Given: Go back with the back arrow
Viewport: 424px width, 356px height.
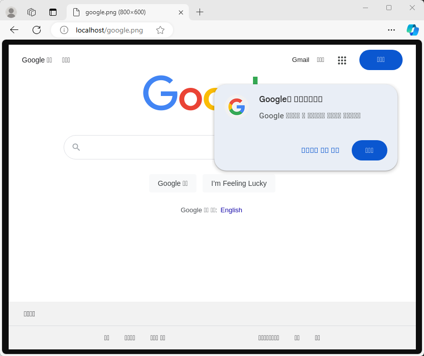Looking at the screenshot, I should [x=14, y=30].
